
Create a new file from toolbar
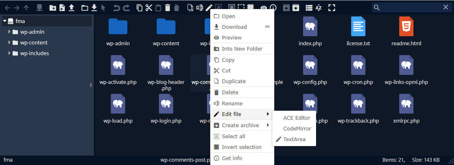pos(62,8)
